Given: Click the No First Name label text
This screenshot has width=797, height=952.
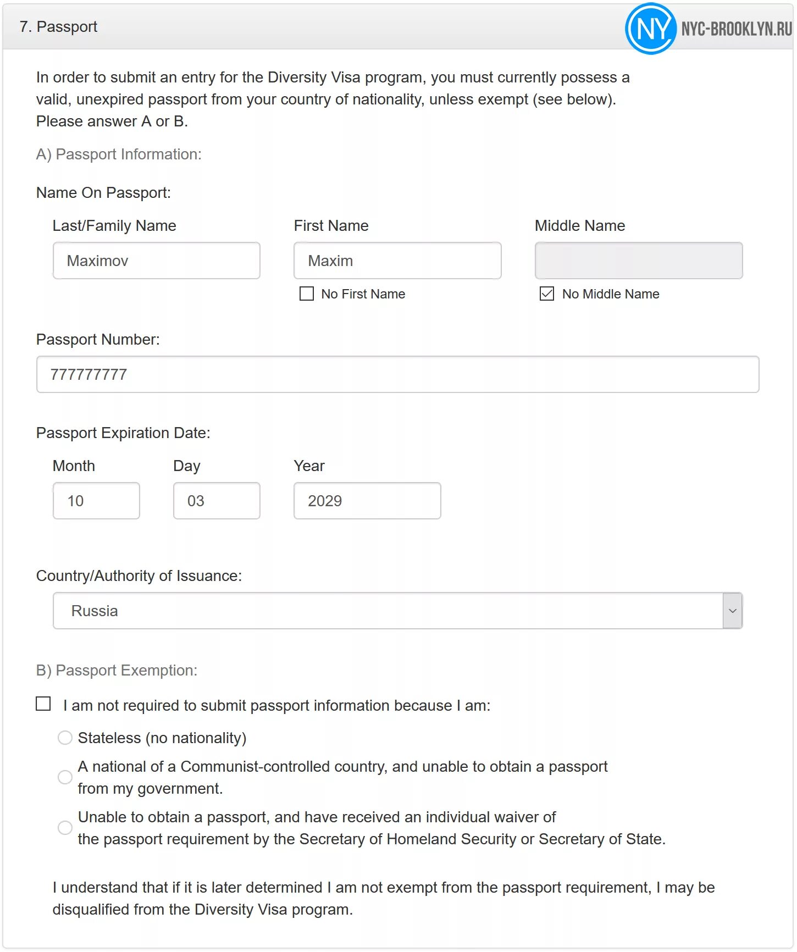Looking at the screenshot, I should pos(363,294).
